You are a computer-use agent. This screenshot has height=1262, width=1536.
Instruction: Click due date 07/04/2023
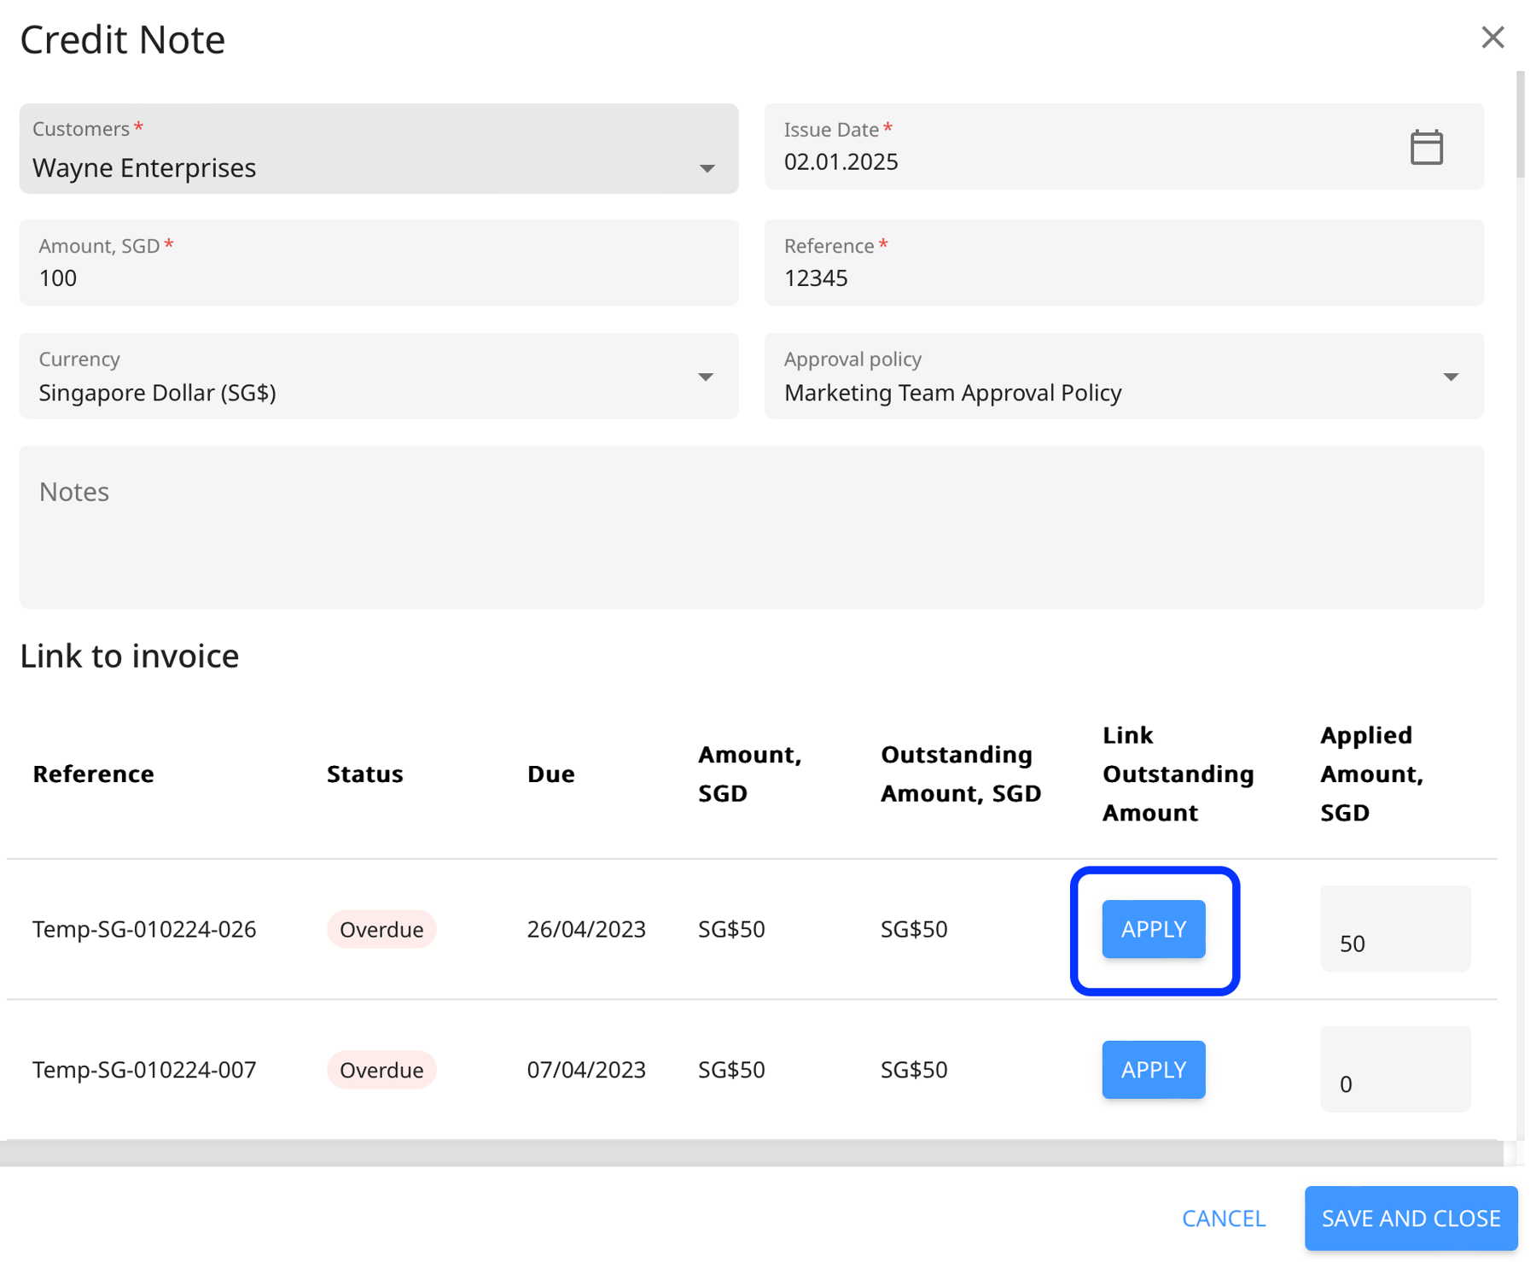click(x=586, y=1070)
